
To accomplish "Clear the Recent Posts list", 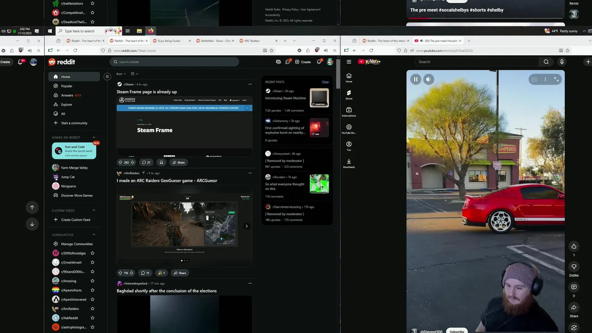I will click(x=325, y=82).
